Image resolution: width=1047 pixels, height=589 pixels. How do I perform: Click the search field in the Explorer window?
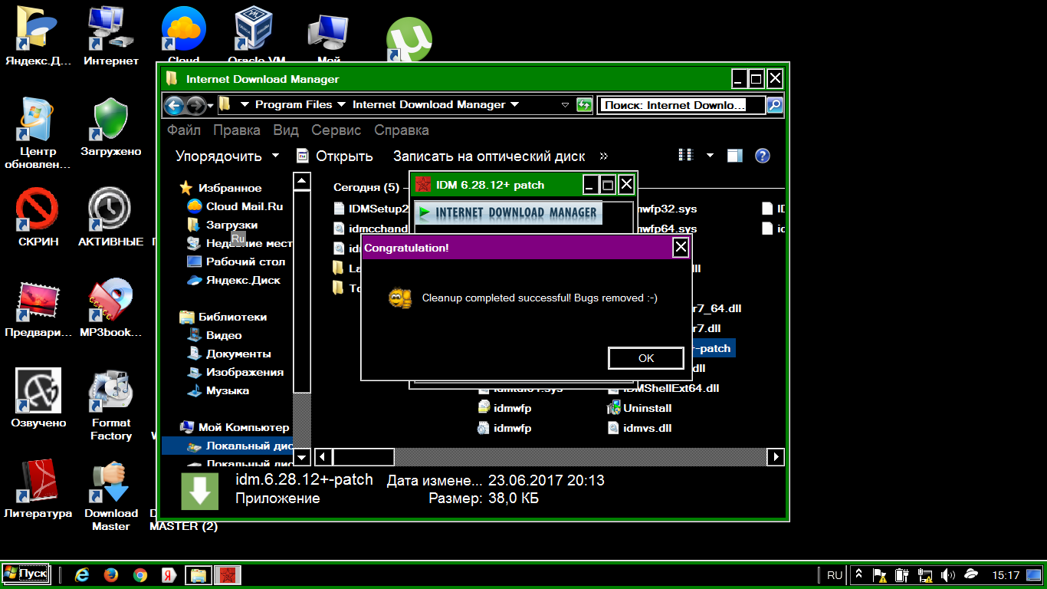coord(681,105)
